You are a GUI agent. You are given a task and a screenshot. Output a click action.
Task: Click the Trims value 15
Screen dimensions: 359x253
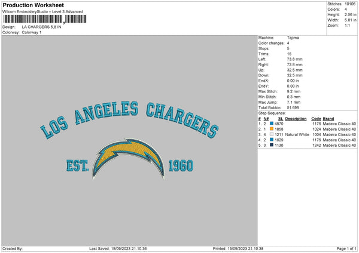pyautogui.click(x=289, y=54)
